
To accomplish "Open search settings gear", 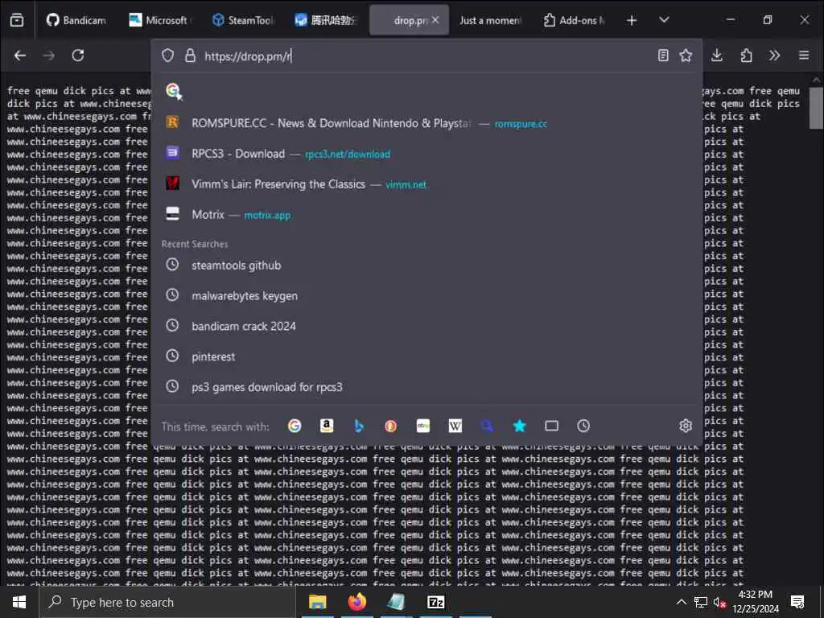I will tap(686, 426).
